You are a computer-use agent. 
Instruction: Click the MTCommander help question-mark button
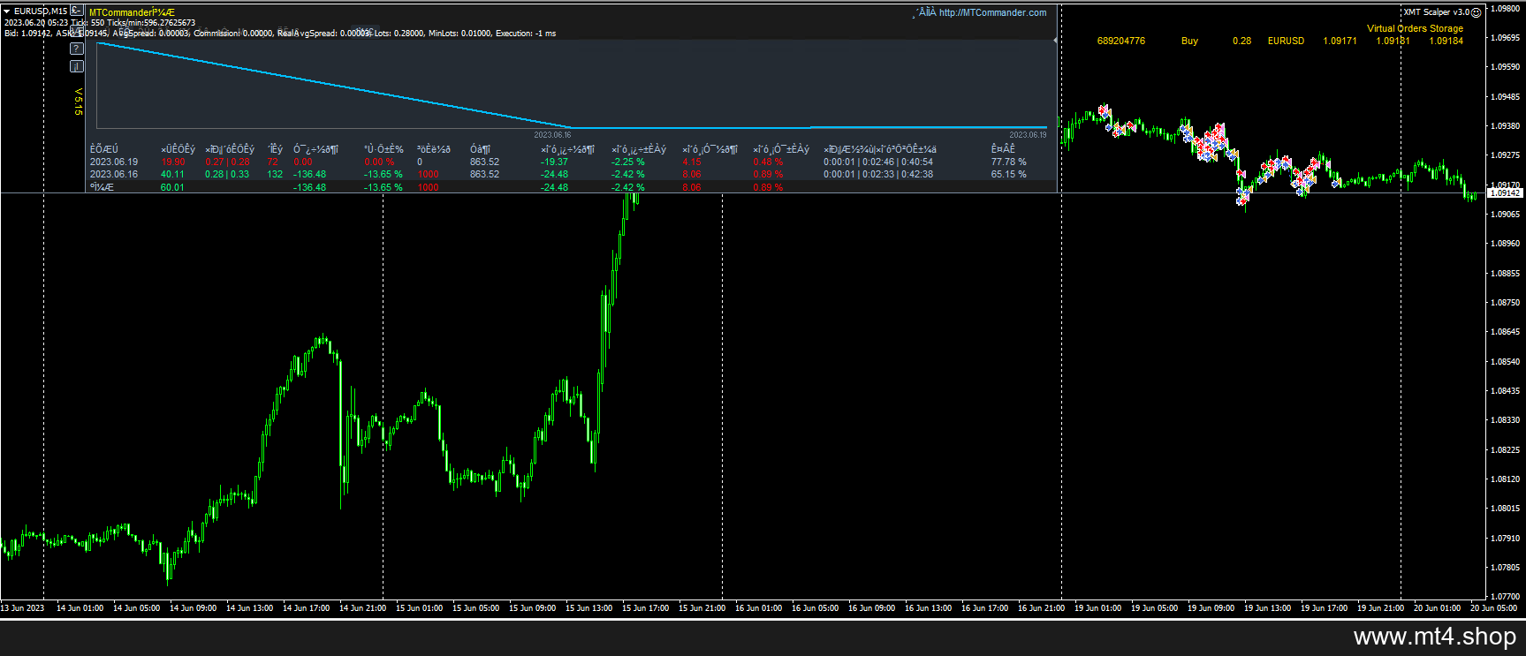coord(77,49)
